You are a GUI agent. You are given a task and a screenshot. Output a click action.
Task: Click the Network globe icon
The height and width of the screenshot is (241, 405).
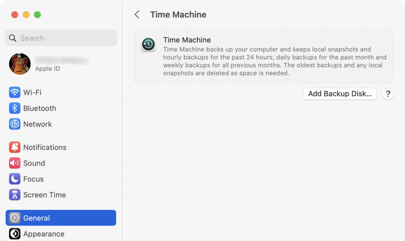click(15, 124)
